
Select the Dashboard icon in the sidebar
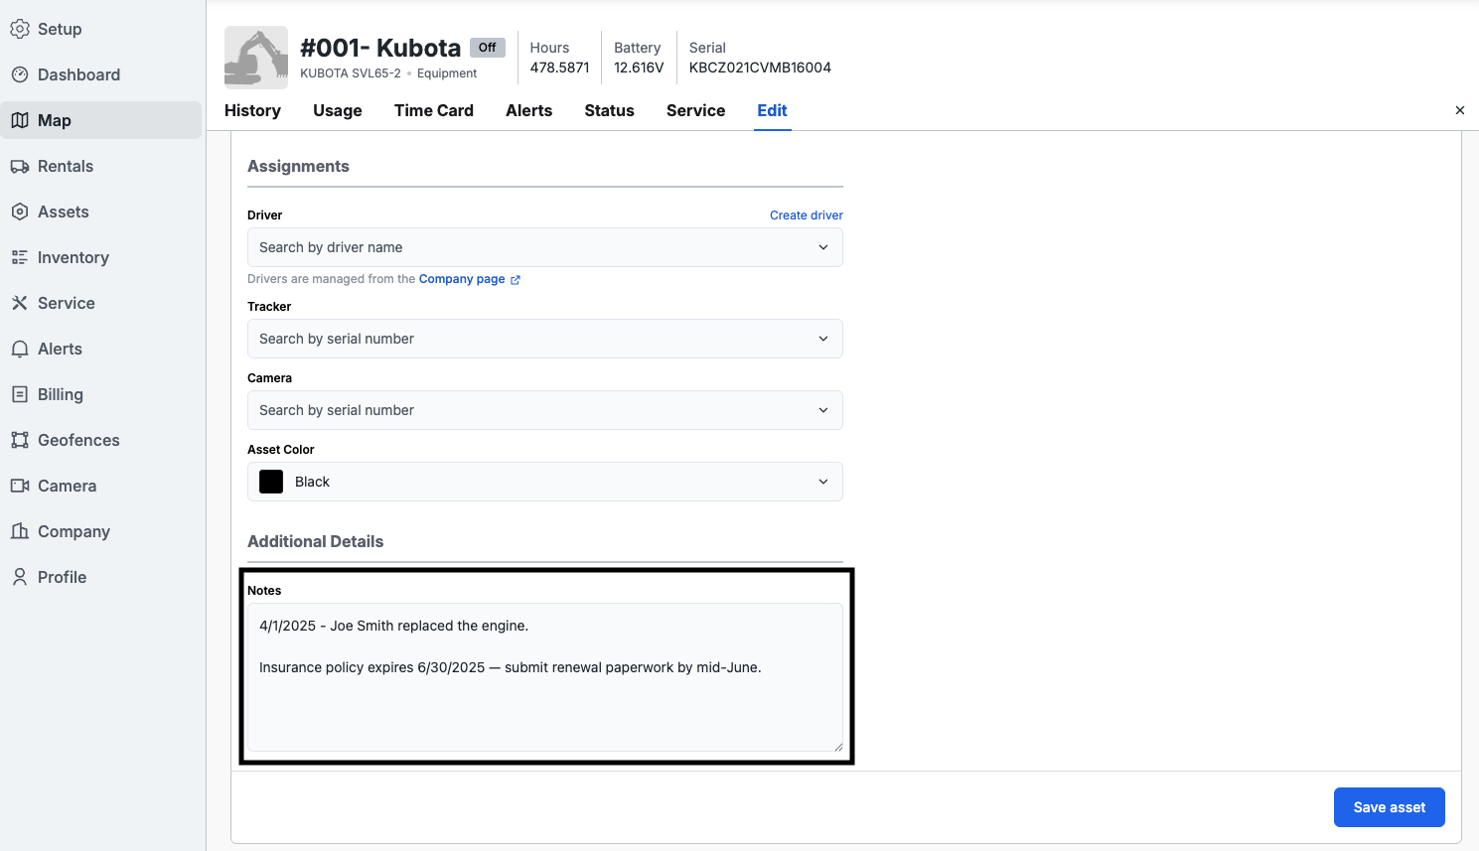(x=19, y=74)
